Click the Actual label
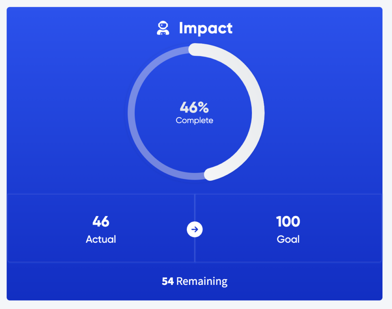392x309 pixels. pos(101,239)
